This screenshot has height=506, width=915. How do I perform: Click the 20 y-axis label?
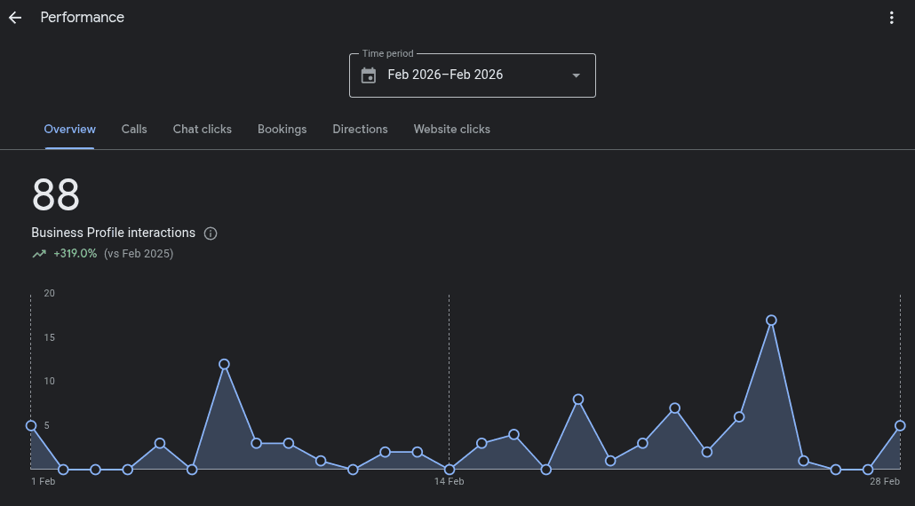point(50,293)
